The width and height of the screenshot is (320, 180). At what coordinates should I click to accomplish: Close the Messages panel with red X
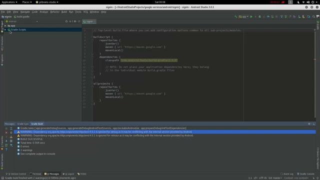tap(6, 132)
